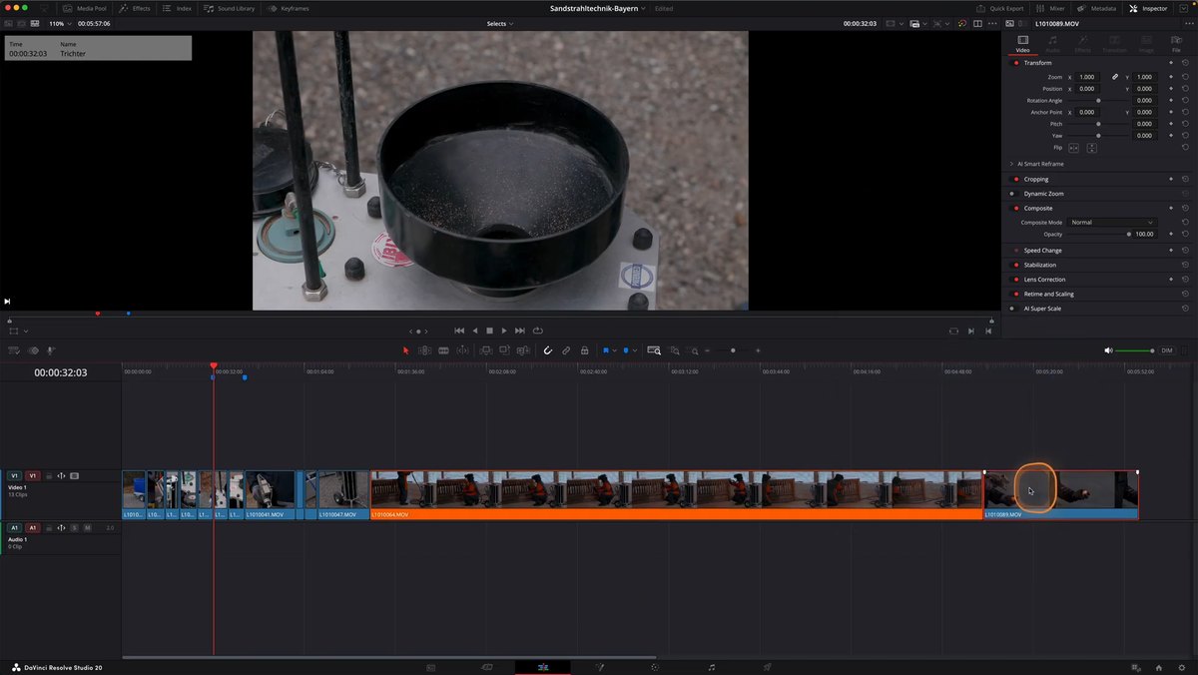Select the Trim edit mode tool

pos(424,350)
